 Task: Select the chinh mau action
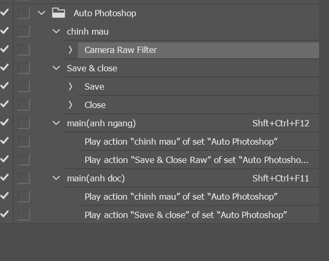pyautogui.click(x=88, y=31)
